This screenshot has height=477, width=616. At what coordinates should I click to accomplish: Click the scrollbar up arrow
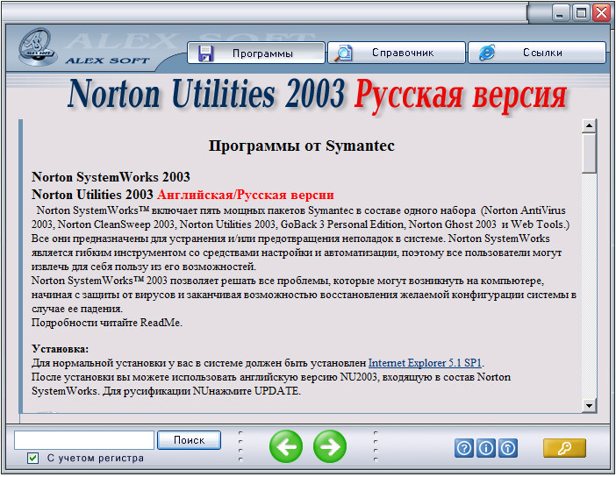[x=589, y=126]
